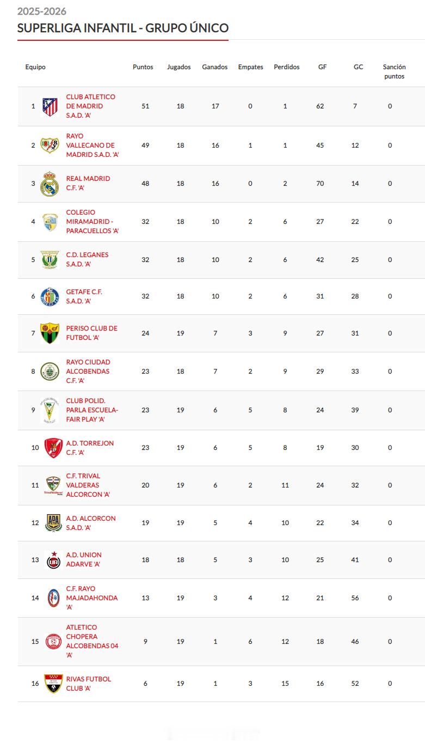Viewport: 425px width, 744px height.
Task: Click the Sanción puntos column header
Action: click(x=395, y=72)
